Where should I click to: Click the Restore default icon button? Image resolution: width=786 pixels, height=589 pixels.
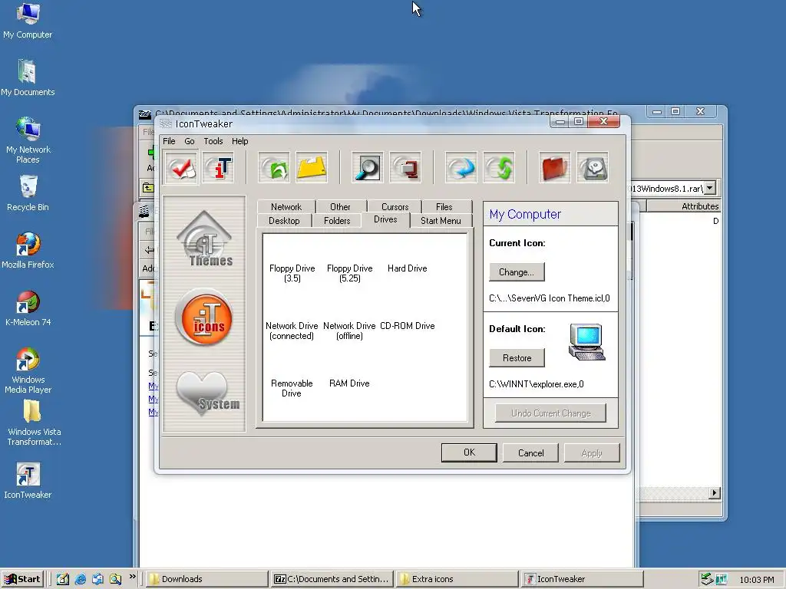pyautogui.click(x=517, y=357)
